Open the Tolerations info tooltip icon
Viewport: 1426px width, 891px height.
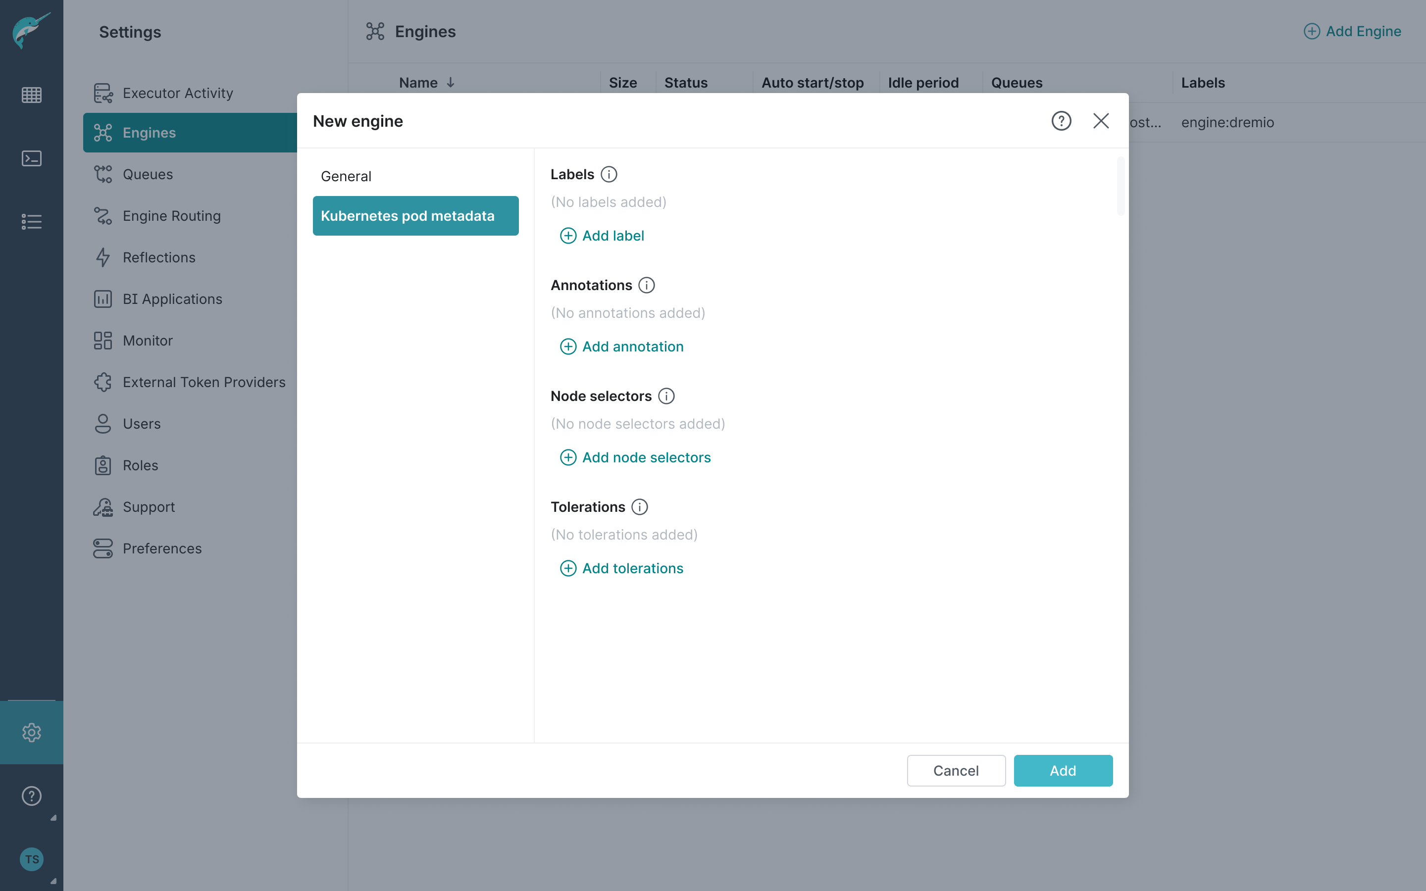(639, 507)
